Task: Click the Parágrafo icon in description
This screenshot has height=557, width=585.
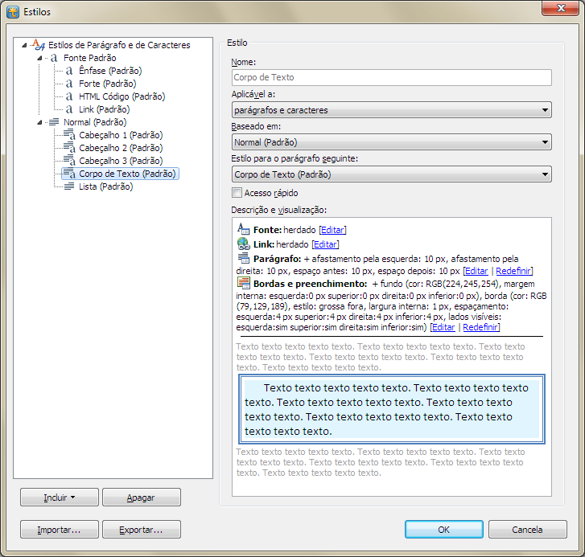Action: coord(244,258)
